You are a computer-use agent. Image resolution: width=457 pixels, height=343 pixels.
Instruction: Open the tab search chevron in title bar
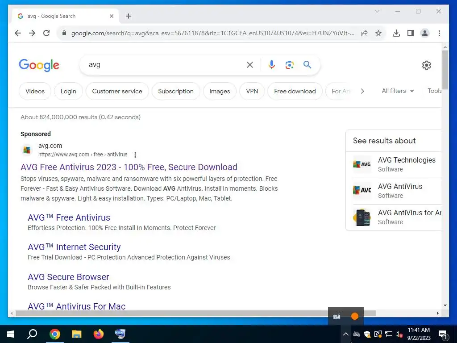click(x=377, y=11)
